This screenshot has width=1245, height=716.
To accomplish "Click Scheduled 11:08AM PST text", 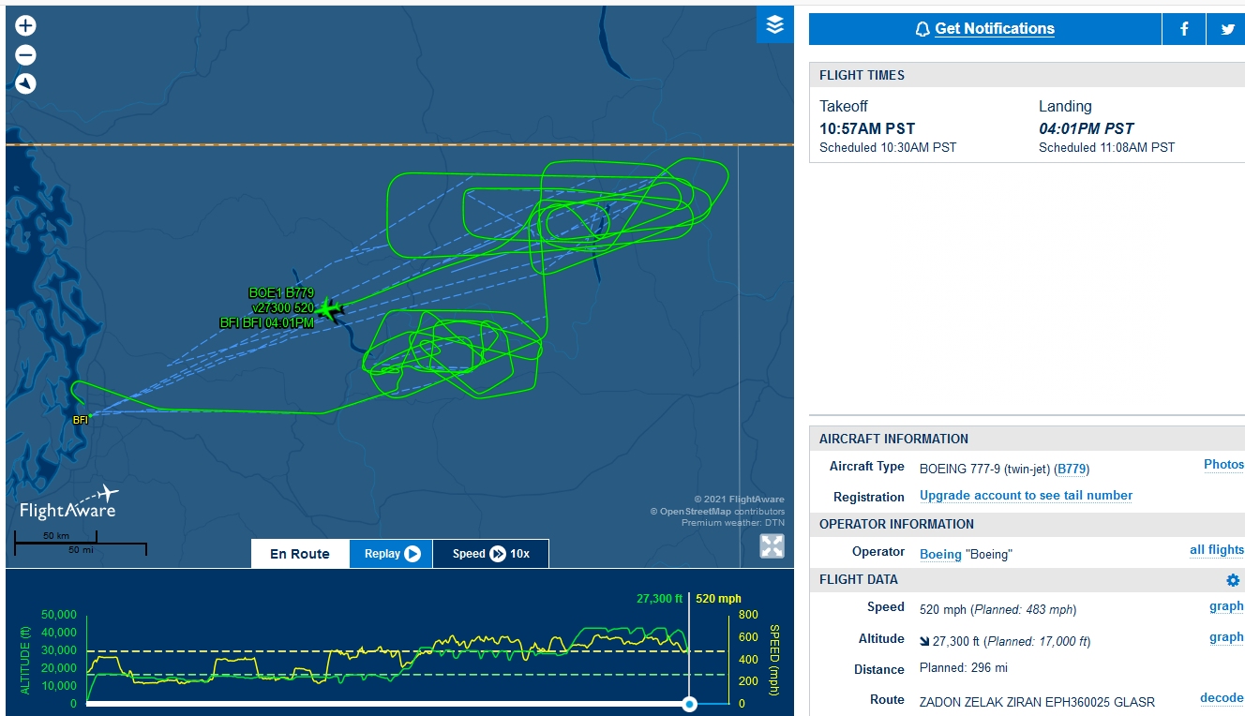I will click(1106, 147).
